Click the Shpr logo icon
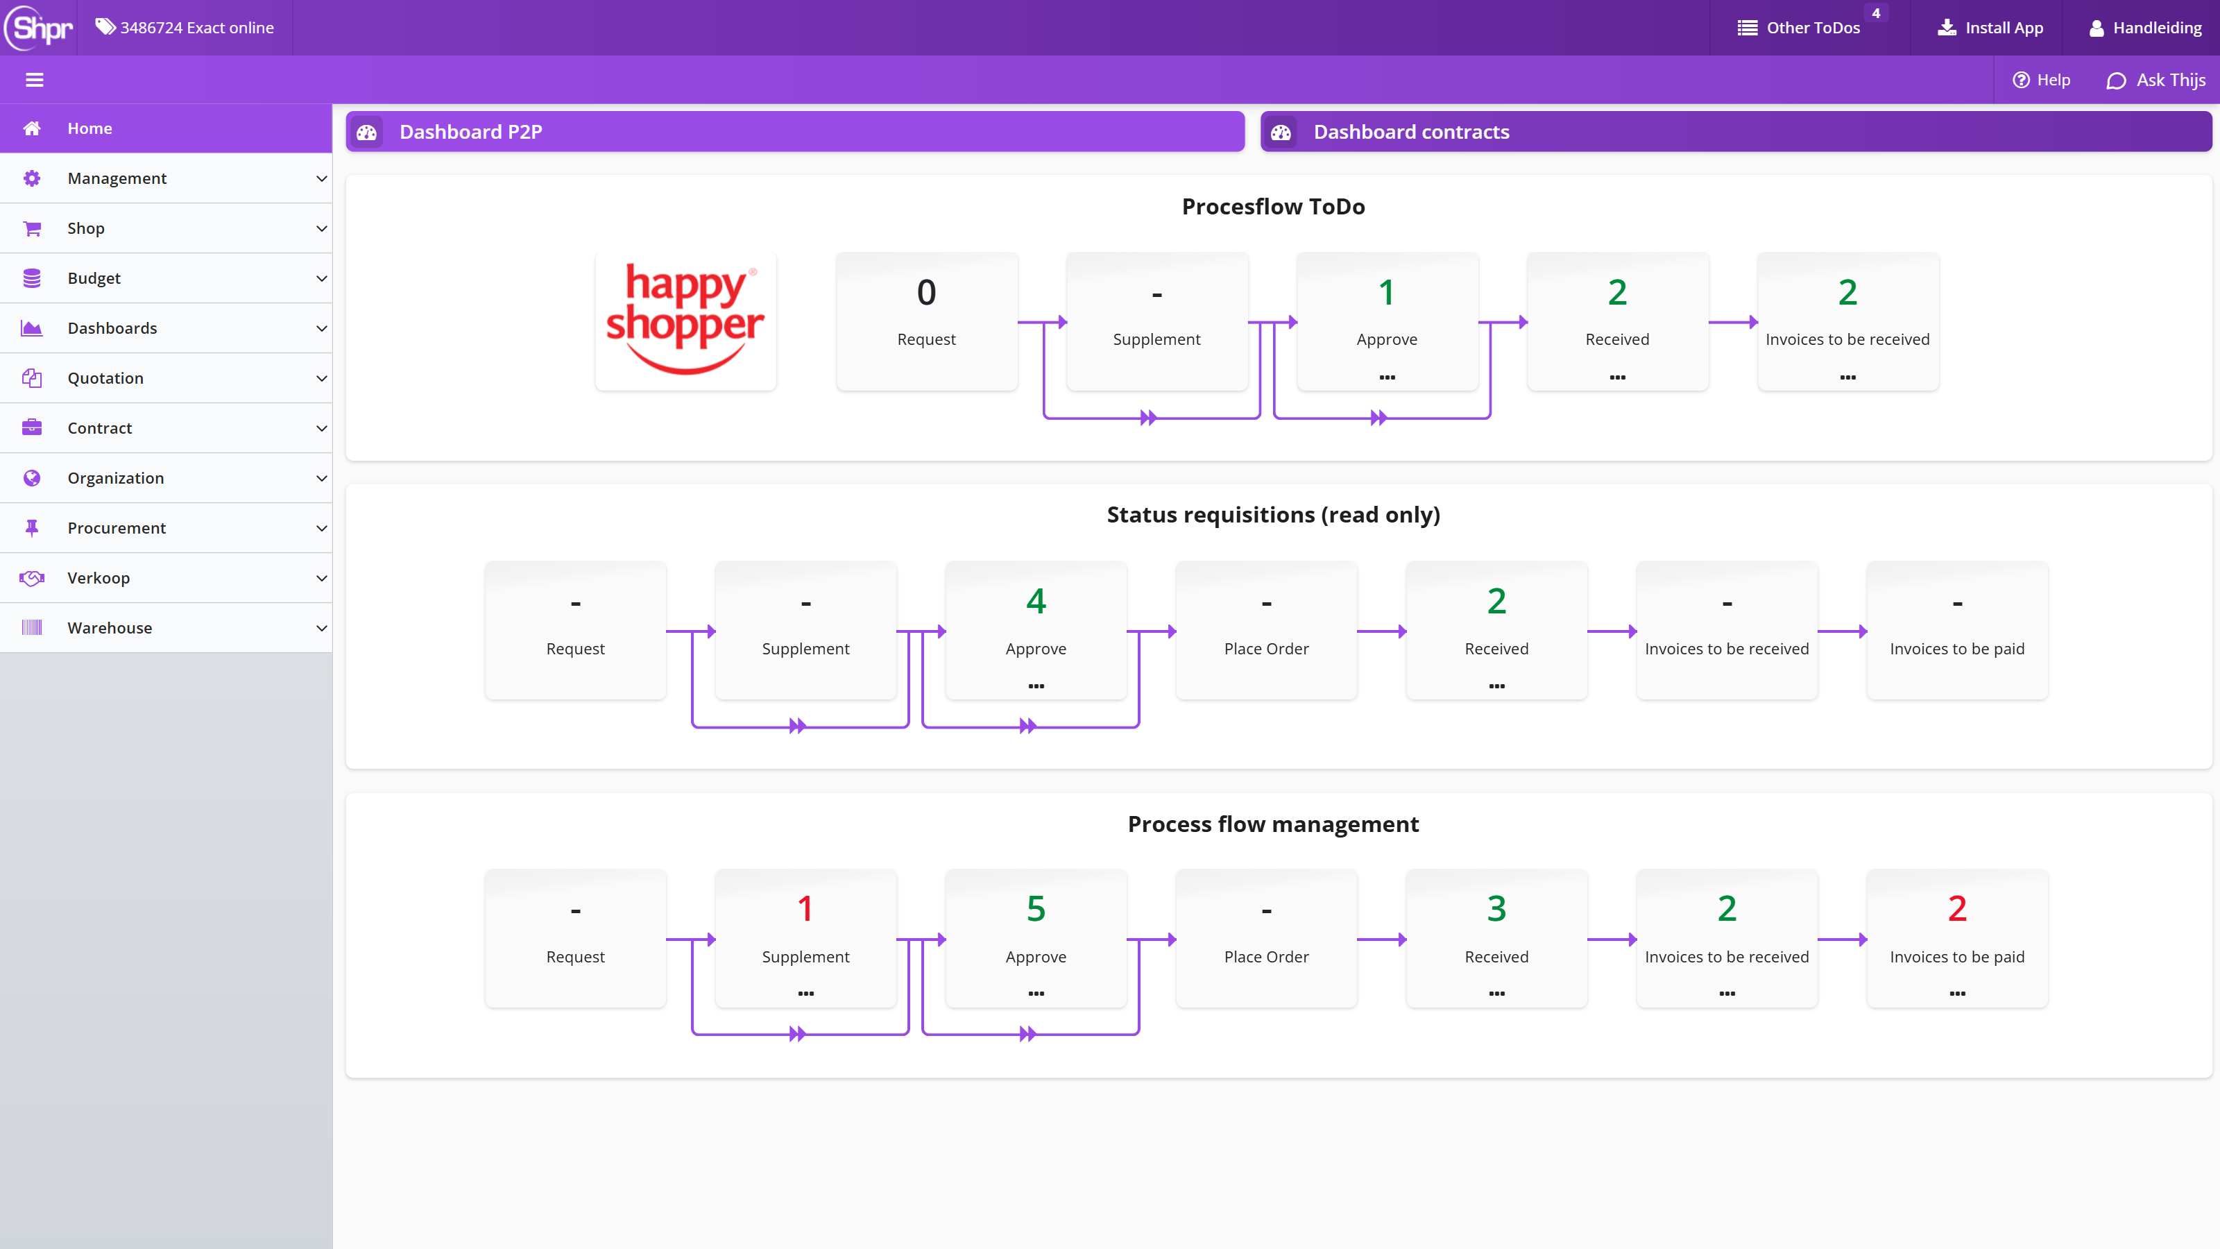This screenshot has height=1249, width=2220. point(39,28)
